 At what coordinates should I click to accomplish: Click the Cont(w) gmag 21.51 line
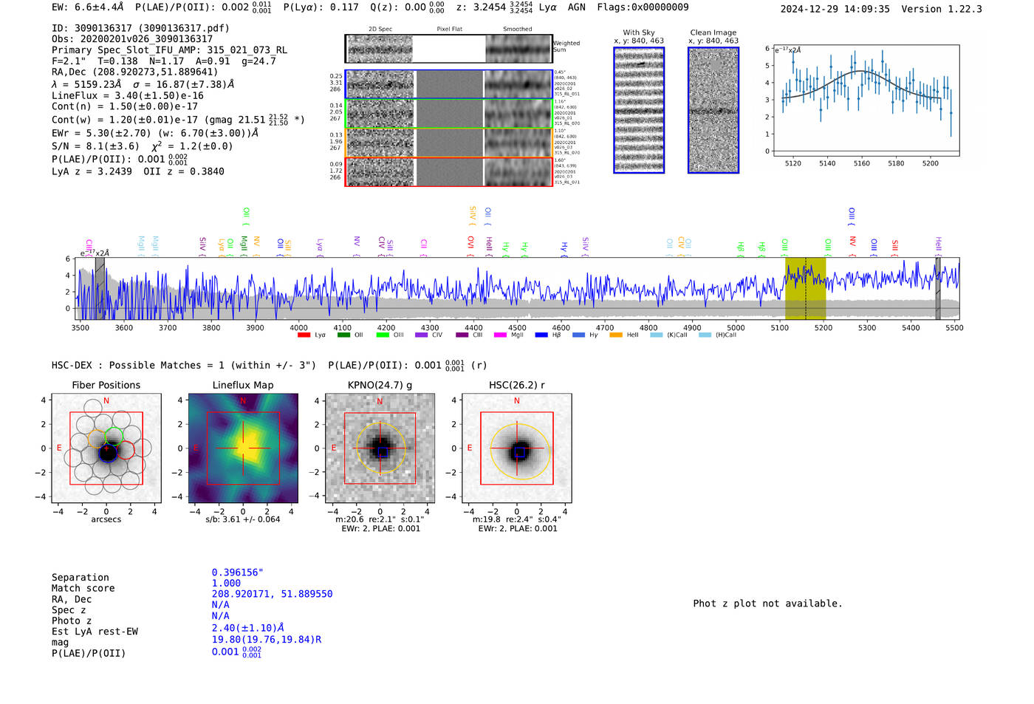coord(178,119)
